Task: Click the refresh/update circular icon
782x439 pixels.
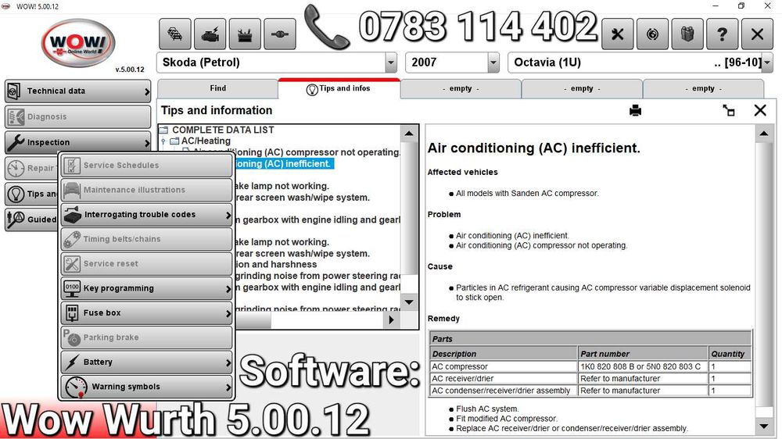Action: 652,34
